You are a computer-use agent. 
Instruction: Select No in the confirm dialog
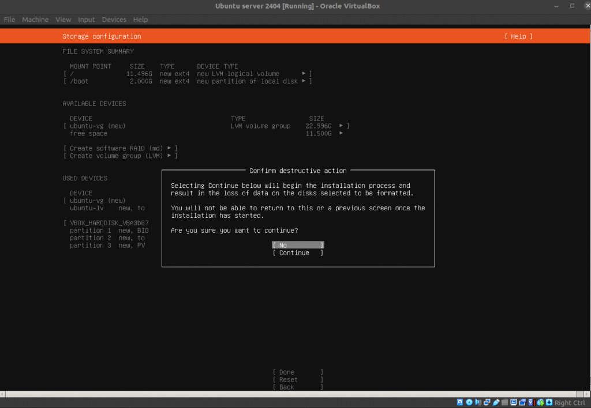pyautogui.click(x=298, y=245)
